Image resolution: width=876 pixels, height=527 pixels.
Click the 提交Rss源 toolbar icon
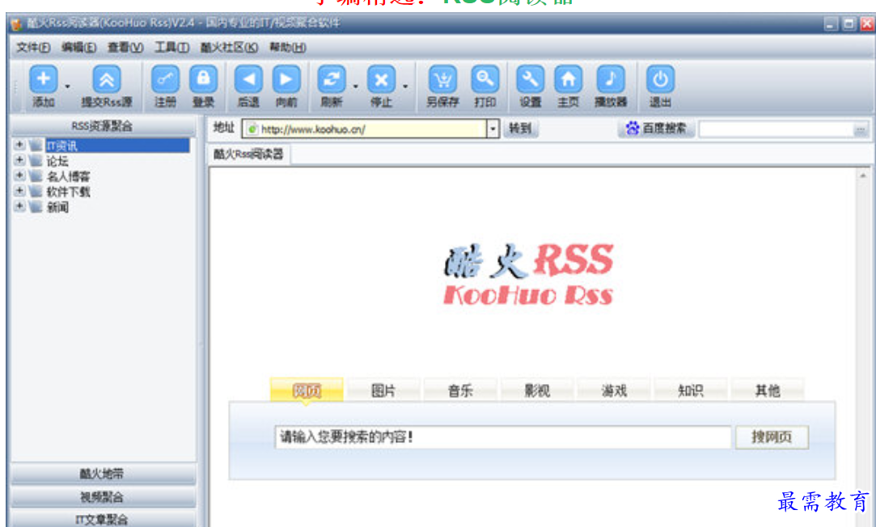(106, 79)
